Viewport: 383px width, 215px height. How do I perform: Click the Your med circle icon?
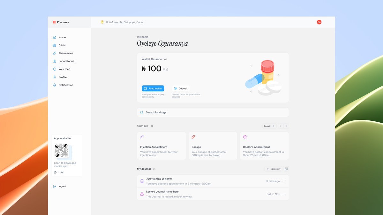(x=55, y=69)
